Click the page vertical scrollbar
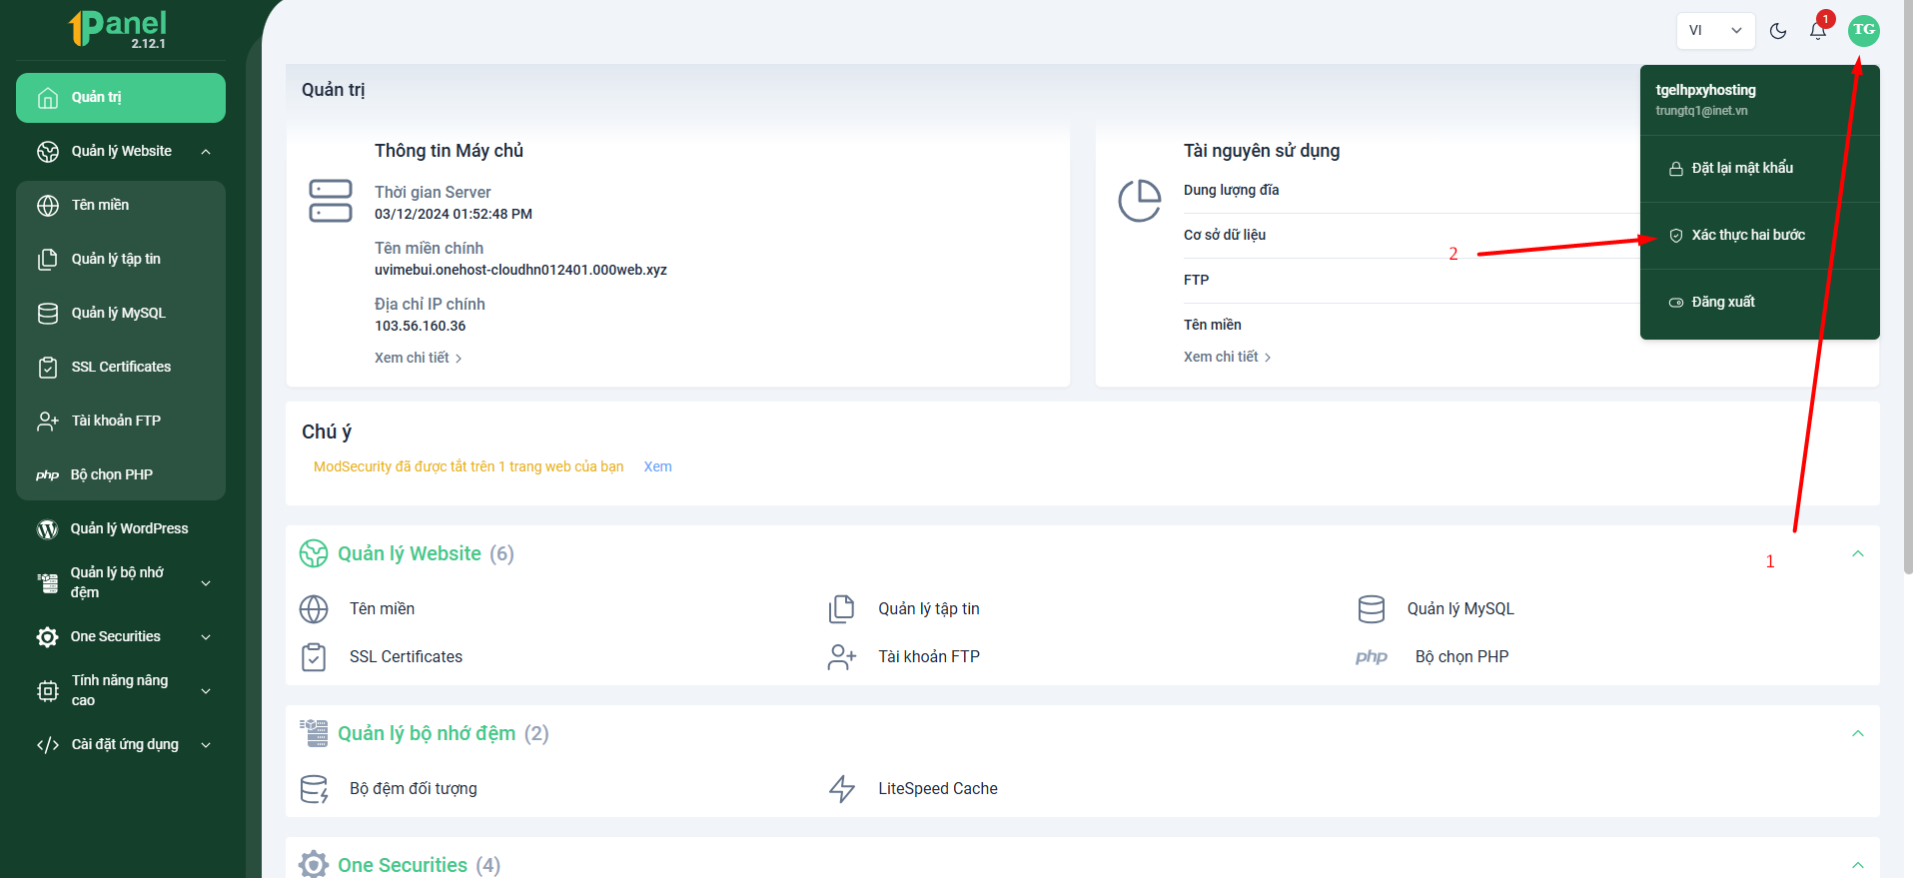 1908,290
